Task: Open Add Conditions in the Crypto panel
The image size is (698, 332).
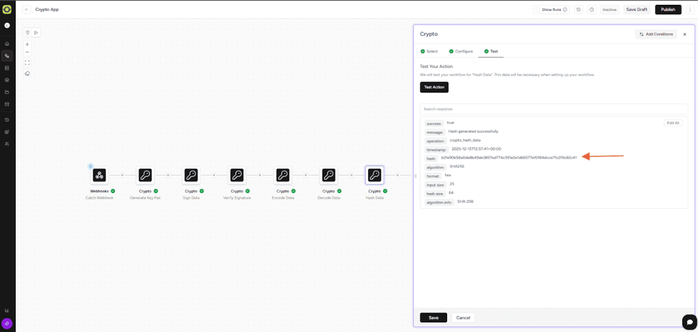Action: point(656,34)
